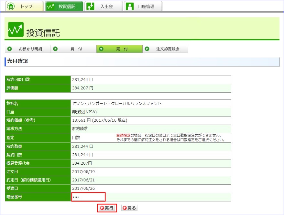
Task: Click the 戻る button
Action: [x=129, y=208]
